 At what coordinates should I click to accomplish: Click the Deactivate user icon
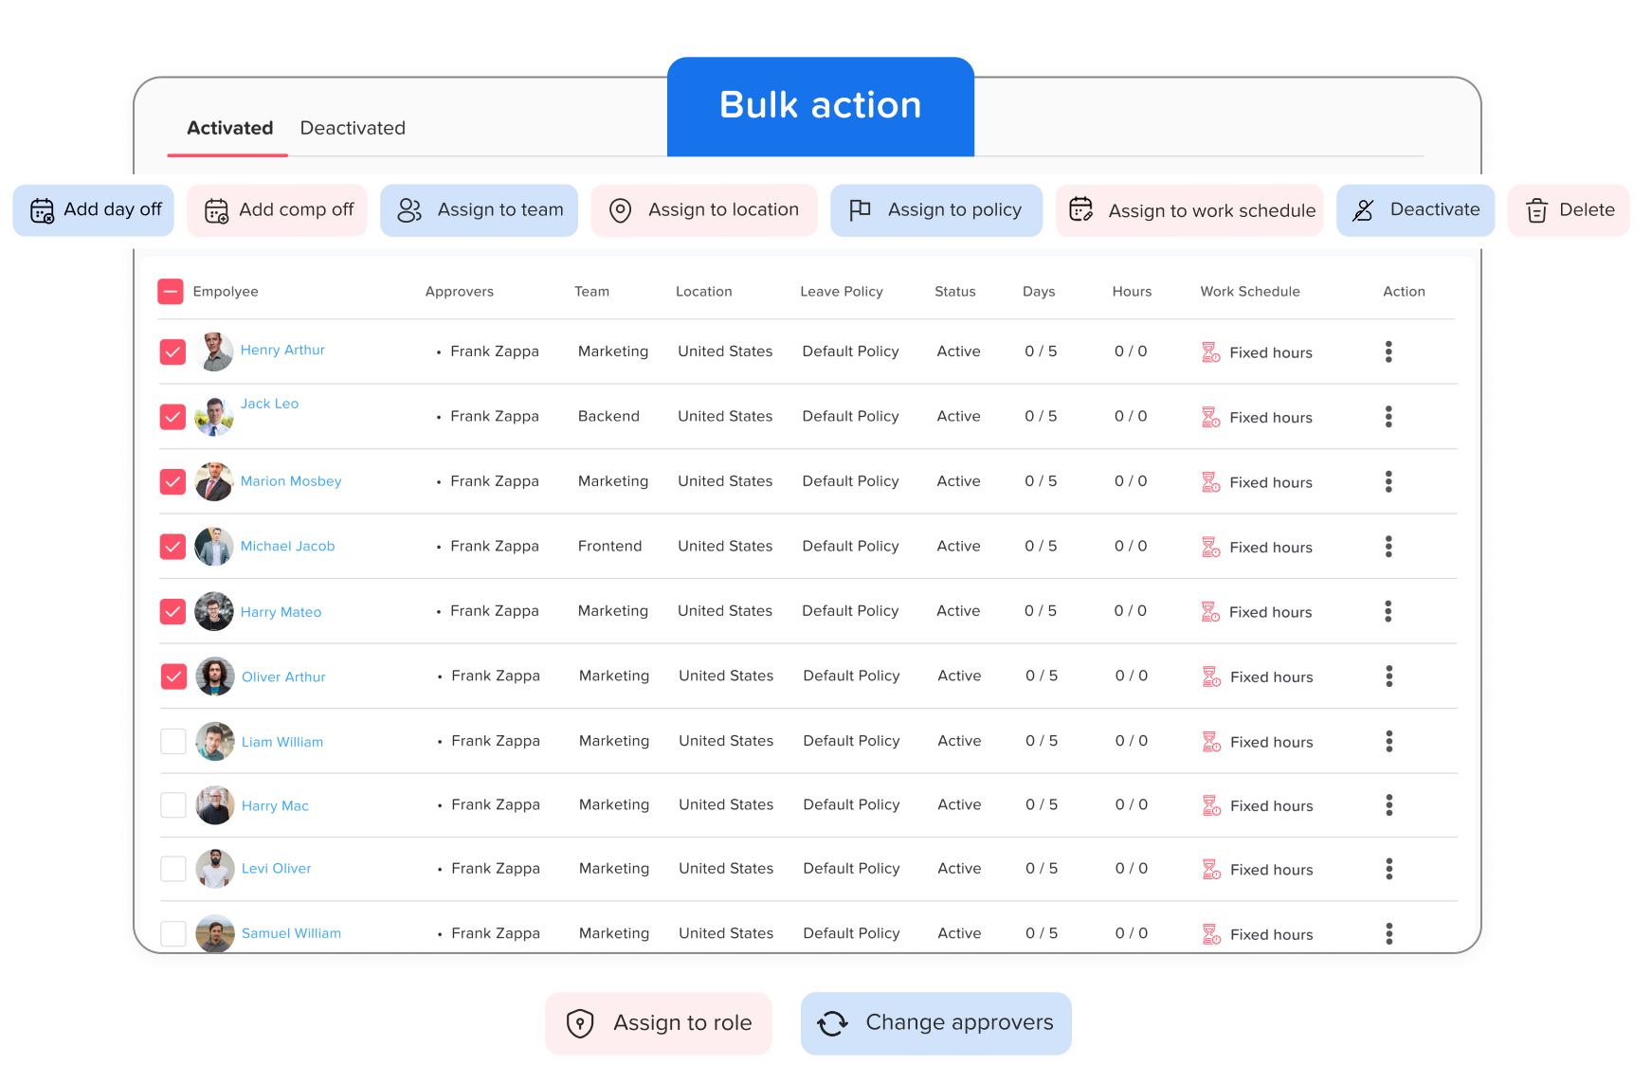1363,210
